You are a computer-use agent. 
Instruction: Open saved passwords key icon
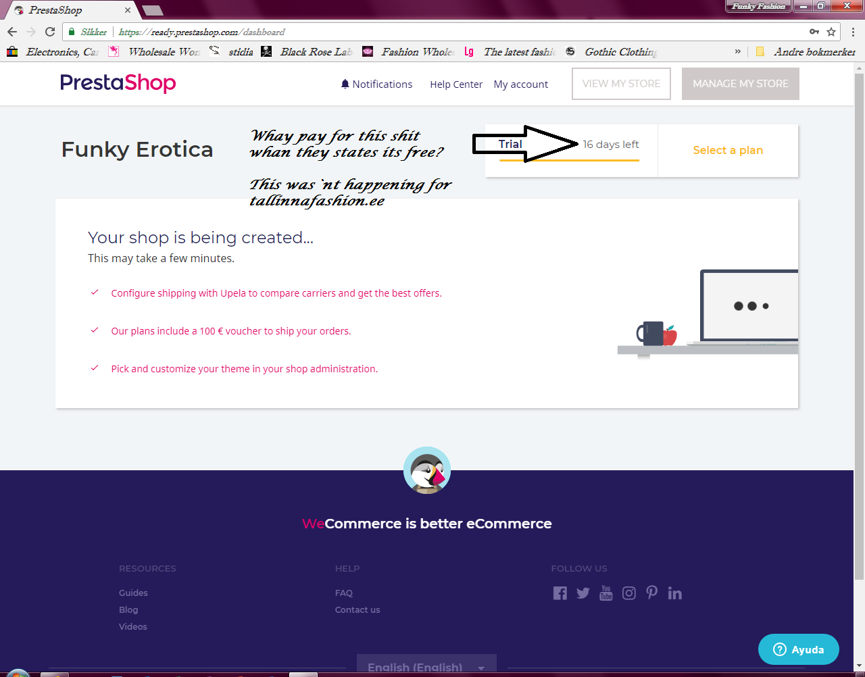coord(814,32)
